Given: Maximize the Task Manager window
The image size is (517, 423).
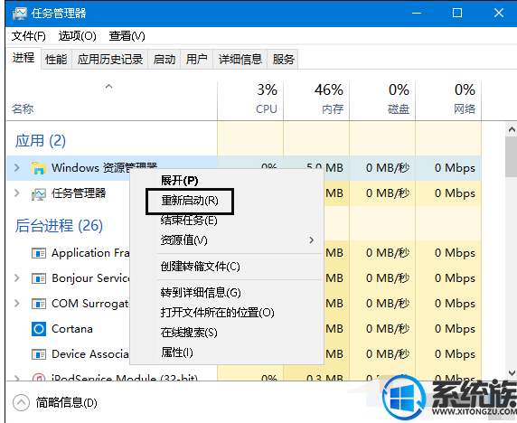Looking at the screenshot, I should click(457, 14).
